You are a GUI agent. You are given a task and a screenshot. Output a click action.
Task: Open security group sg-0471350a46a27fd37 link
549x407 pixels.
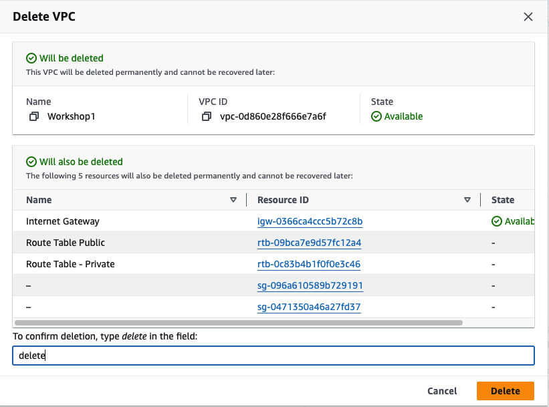(309, 307)
